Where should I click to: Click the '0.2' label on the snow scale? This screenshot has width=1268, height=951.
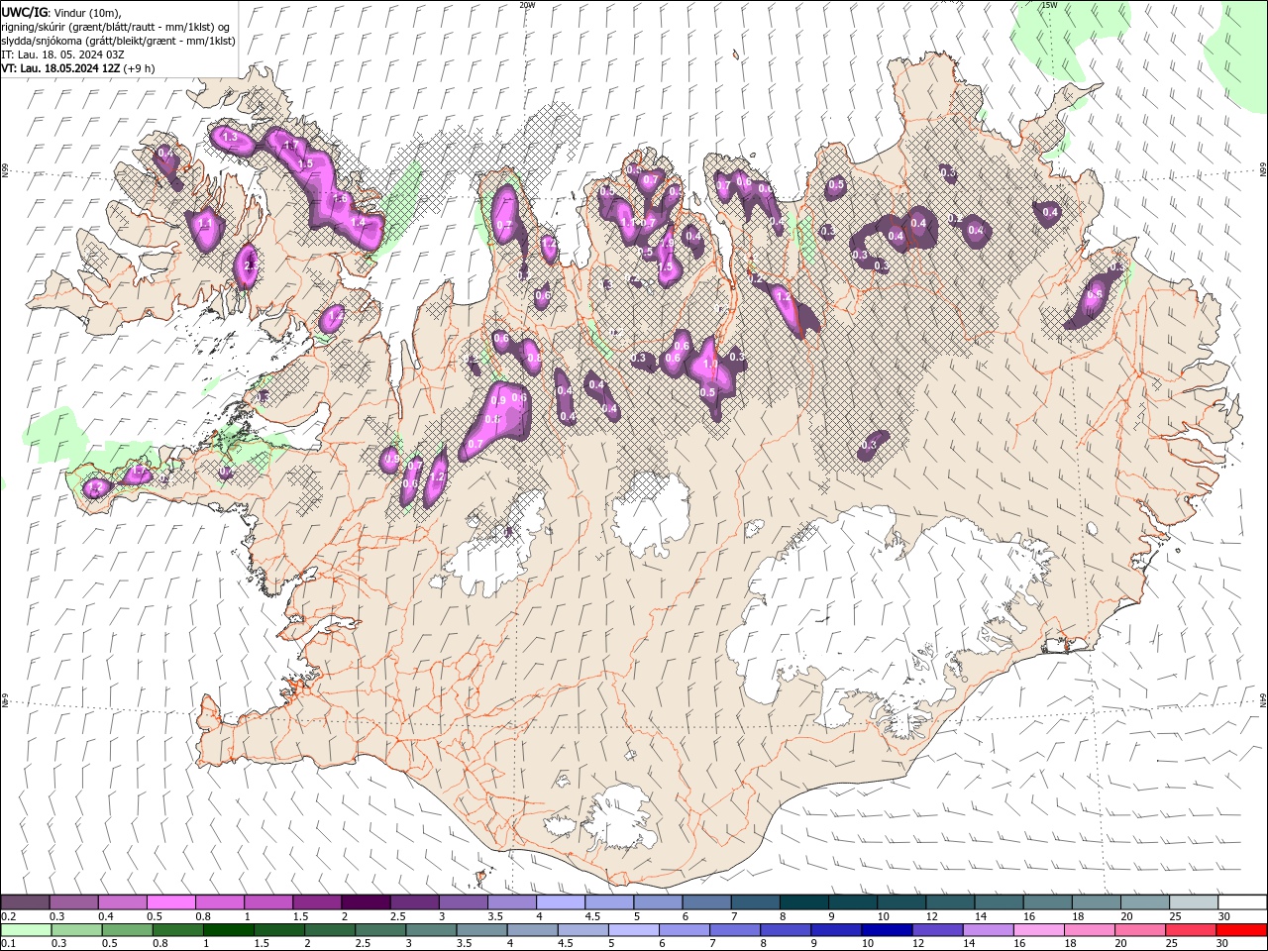click(8, 916)
